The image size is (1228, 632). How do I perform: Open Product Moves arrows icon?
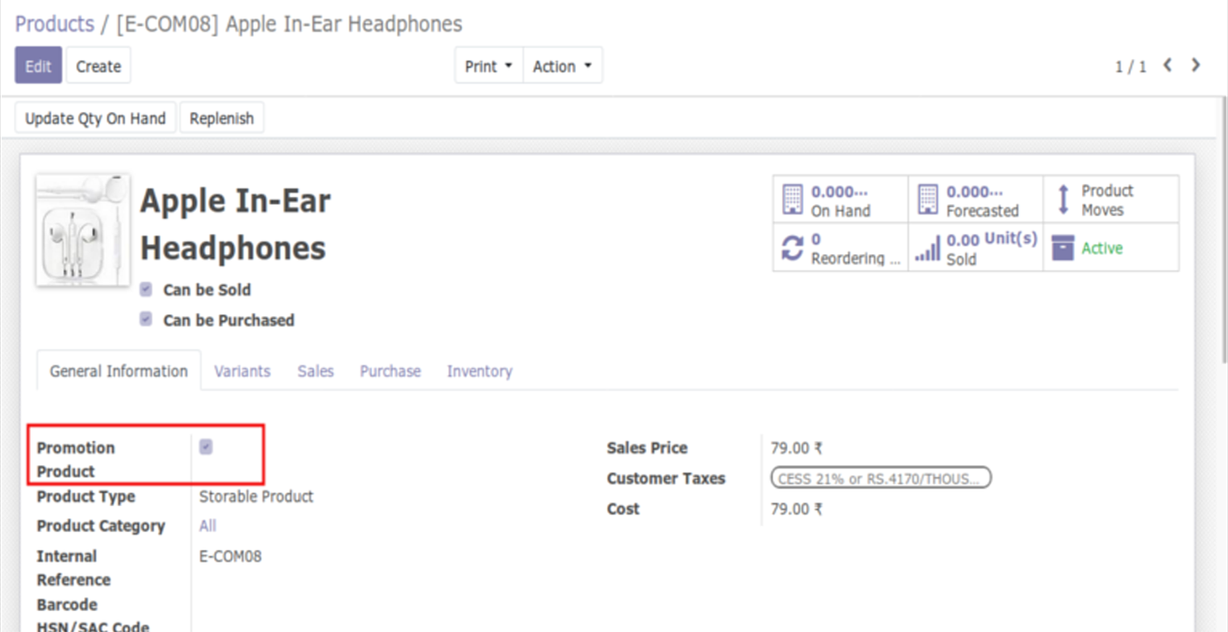pos(1063,200)
